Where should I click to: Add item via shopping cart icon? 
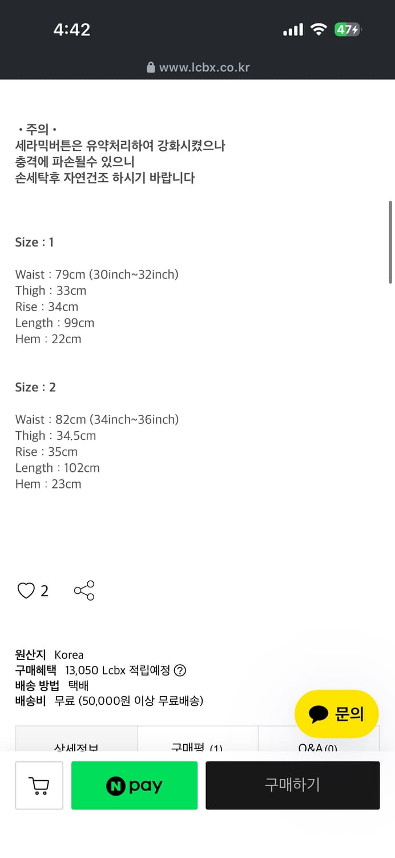(x=39, y=785)
